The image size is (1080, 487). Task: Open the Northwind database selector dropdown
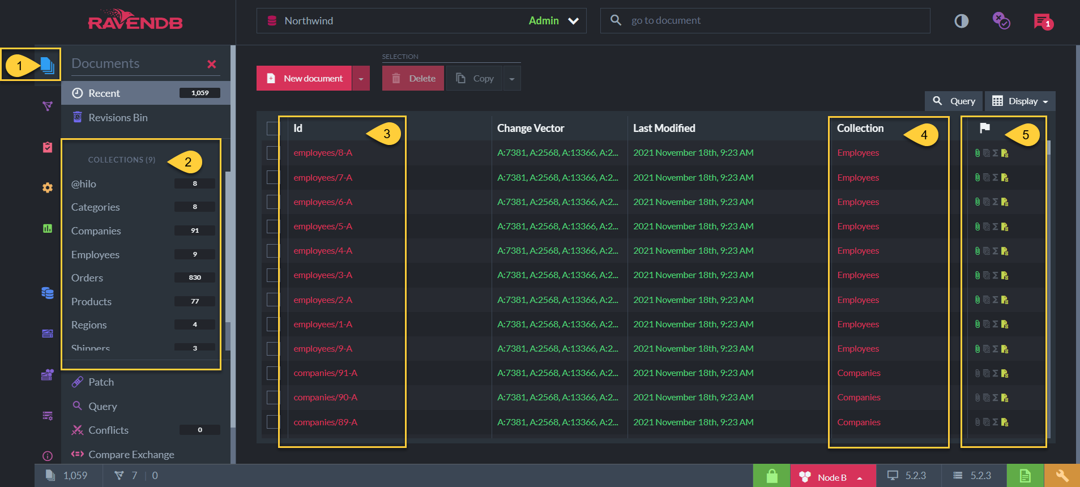(x=421, y=20)
